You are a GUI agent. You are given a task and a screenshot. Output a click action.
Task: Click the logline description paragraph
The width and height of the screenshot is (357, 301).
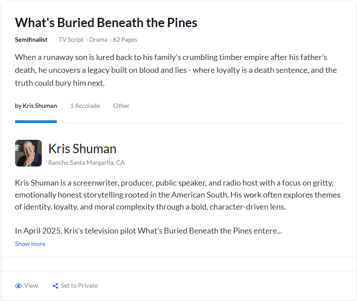[x=176, y=70]
